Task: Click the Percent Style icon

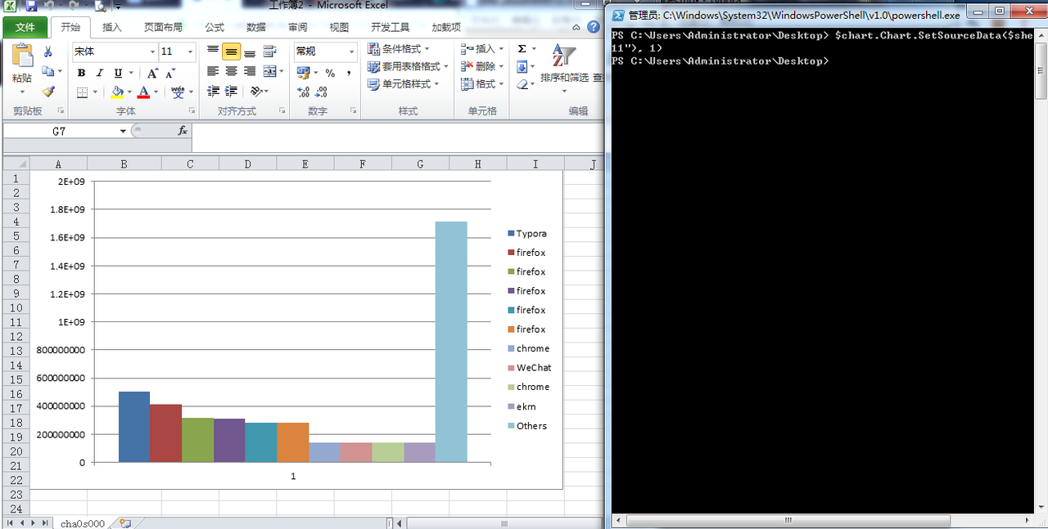Action: click(330, 73)
